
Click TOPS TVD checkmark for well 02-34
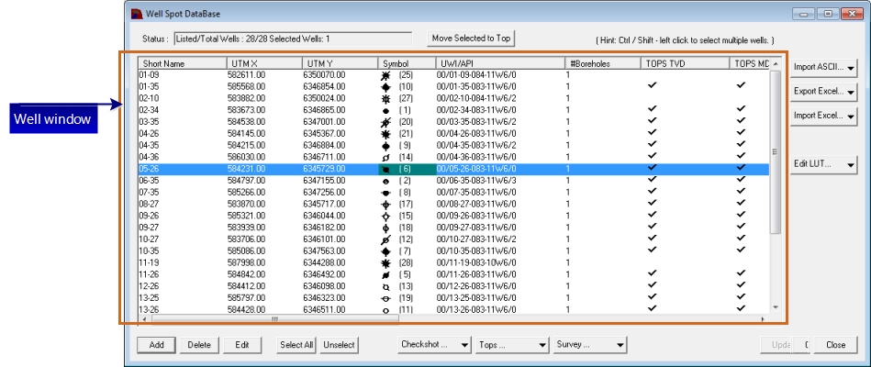pos(653,109)
